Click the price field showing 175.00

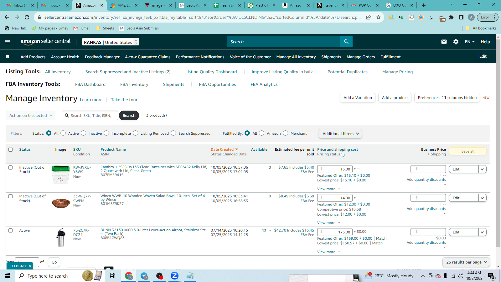click(x=335, y=232)
